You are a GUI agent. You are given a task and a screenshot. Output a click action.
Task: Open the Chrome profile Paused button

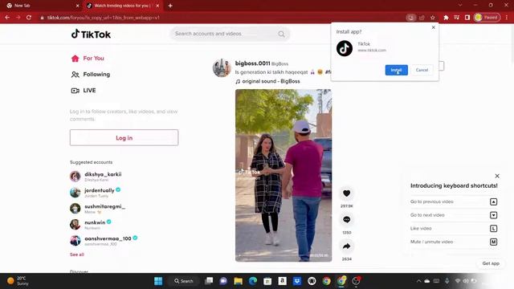(487, 18)
